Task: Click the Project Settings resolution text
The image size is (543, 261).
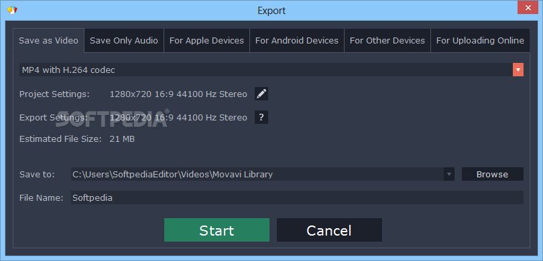Action: (178, 94)
